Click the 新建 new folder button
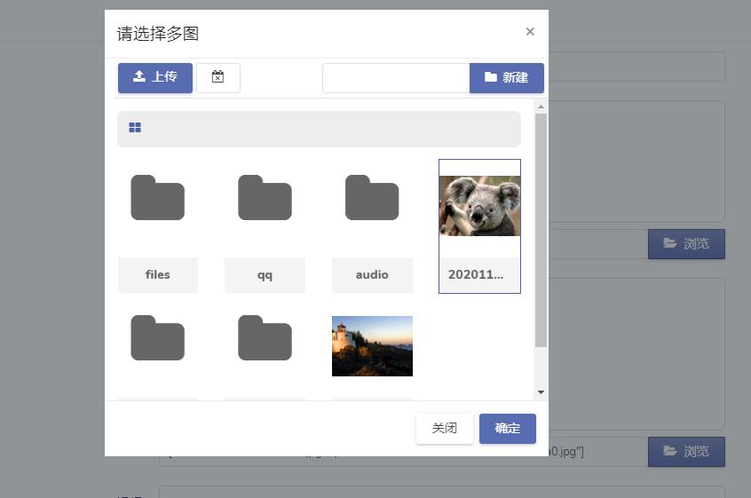 click(x=507, y=77)
